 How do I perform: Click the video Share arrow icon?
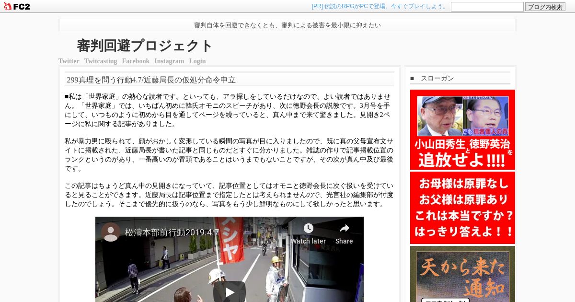pyautogui.click(x=344, y=228)
